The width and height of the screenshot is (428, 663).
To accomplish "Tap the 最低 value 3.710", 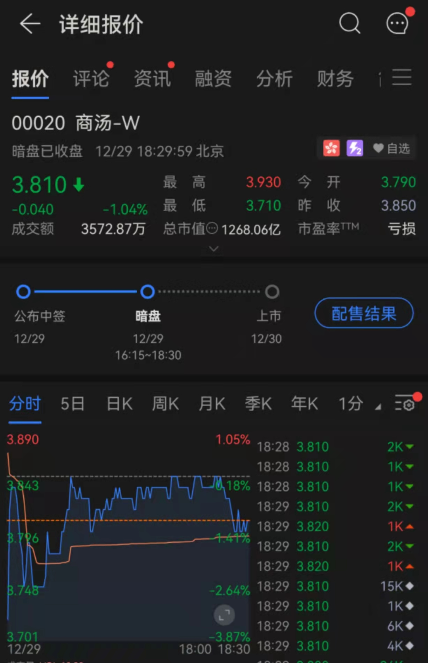I will [264, 206].
